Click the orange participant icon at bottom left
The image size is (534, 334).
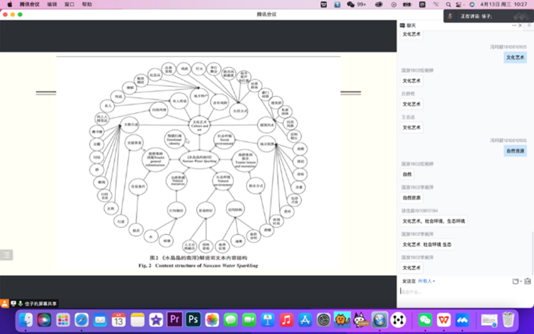[x=5, y=304]
